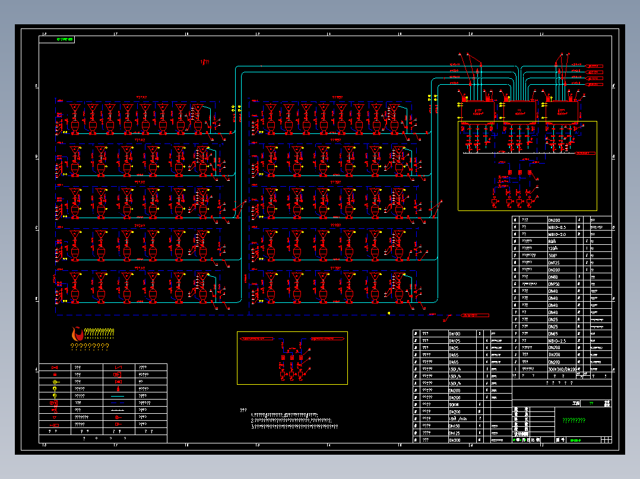Click the 300x300/DN200 table cell
640x479 pixels.
tap(562, 369)
